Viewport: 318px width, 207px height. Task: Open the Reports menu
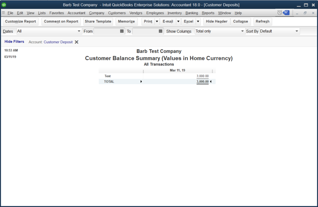[208, 13]
